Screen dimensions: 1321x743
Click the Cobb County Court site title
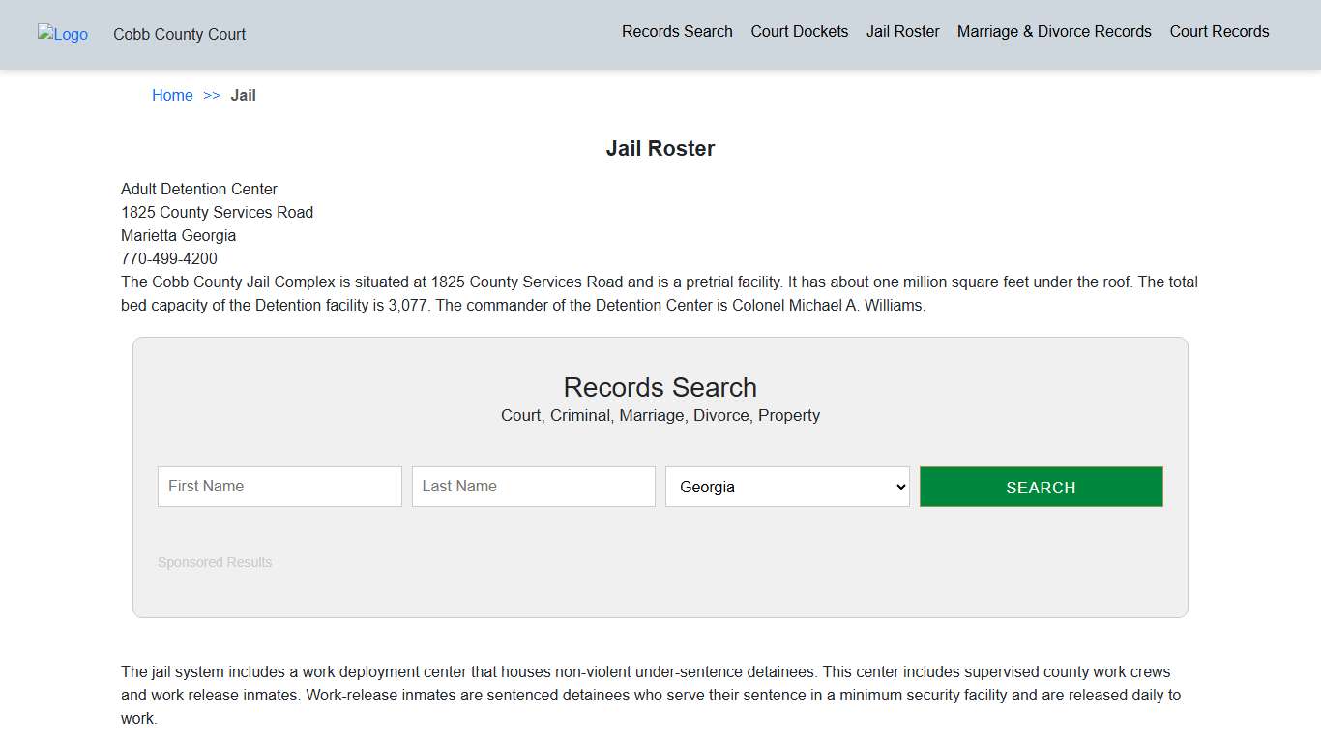[179, 35]
